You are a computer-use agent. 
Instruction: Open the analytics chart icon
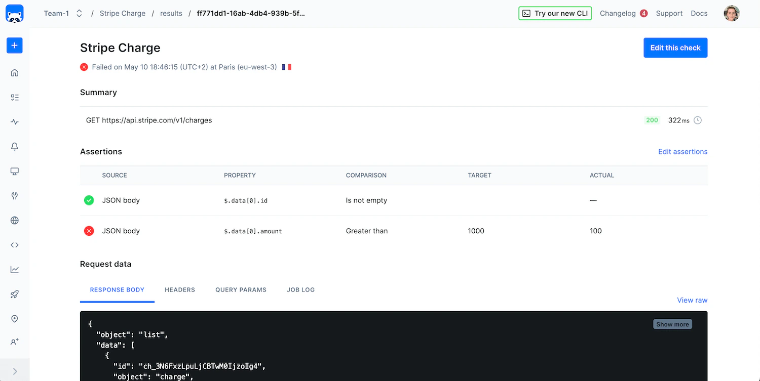14,269
